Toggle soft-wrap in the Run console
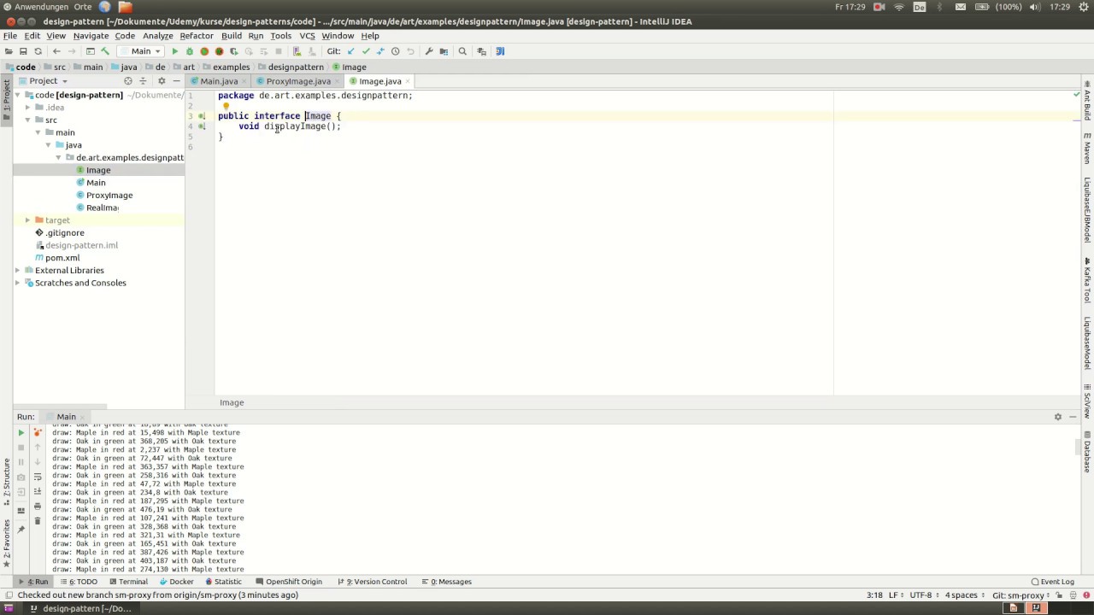 point(38,477)
